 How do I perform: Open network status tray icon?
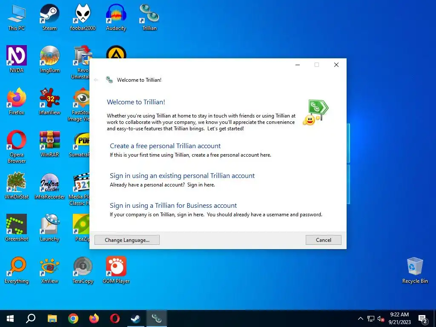[371, 318]
